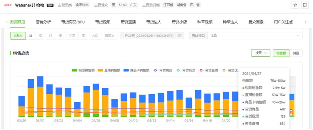Image resolution: width=313 pixels, height=130 pixels.
Task: Click the 03/31 bar in chart
Action: pos(40,97)
